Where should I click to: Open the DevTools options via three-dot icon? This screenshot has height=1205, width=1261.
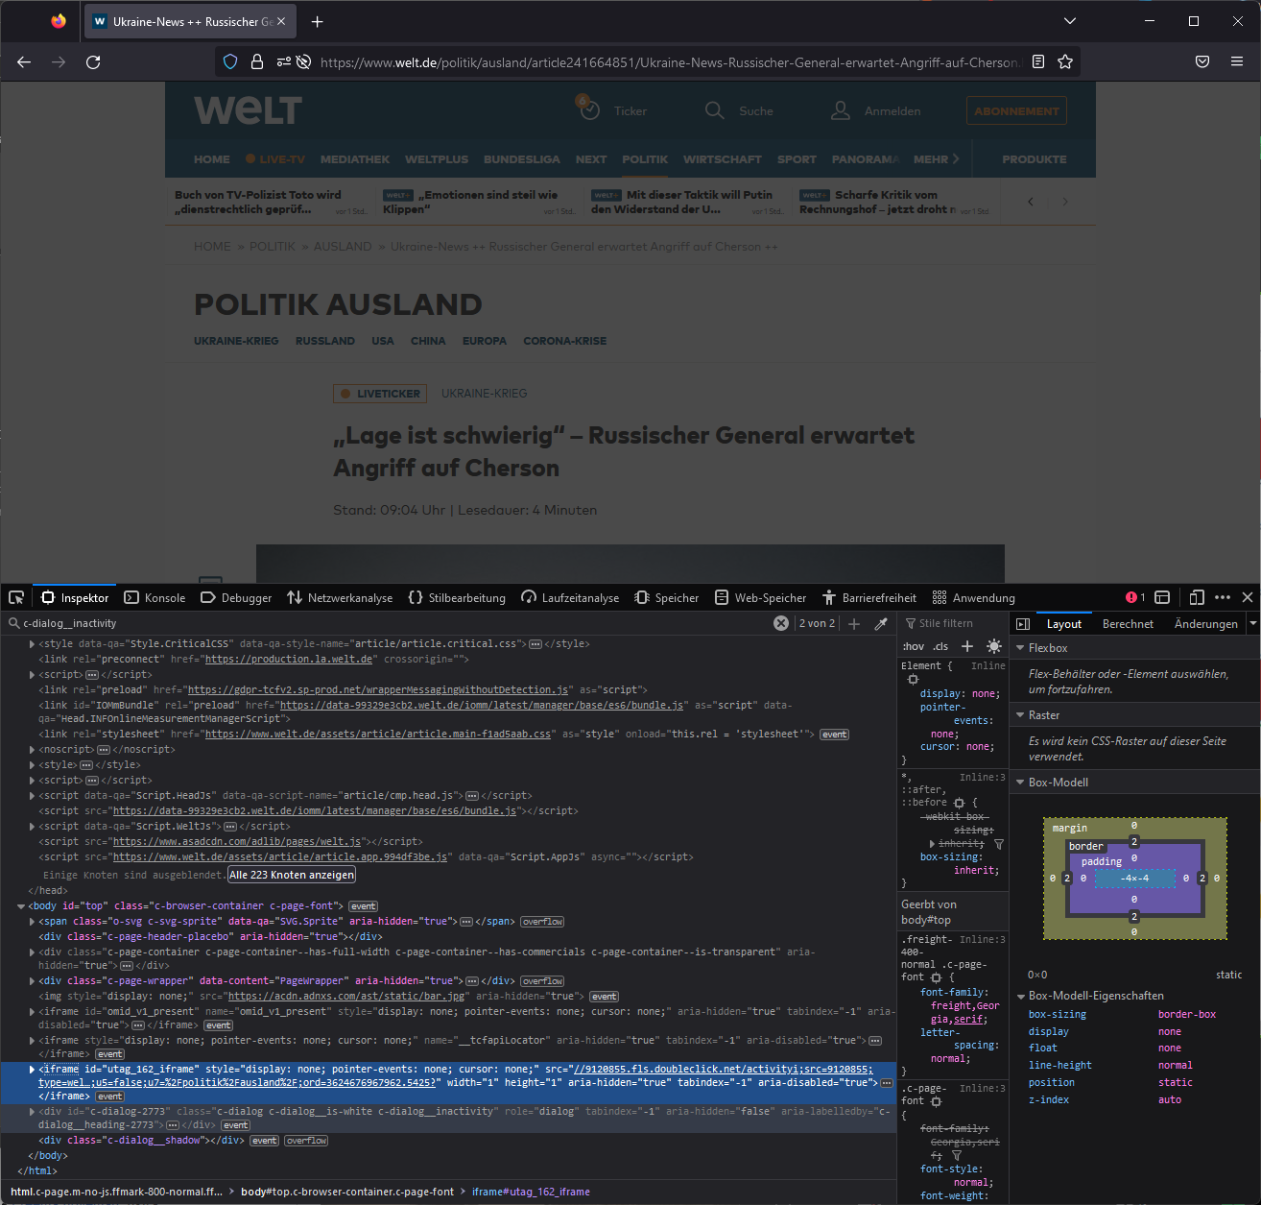[1224, 596]
